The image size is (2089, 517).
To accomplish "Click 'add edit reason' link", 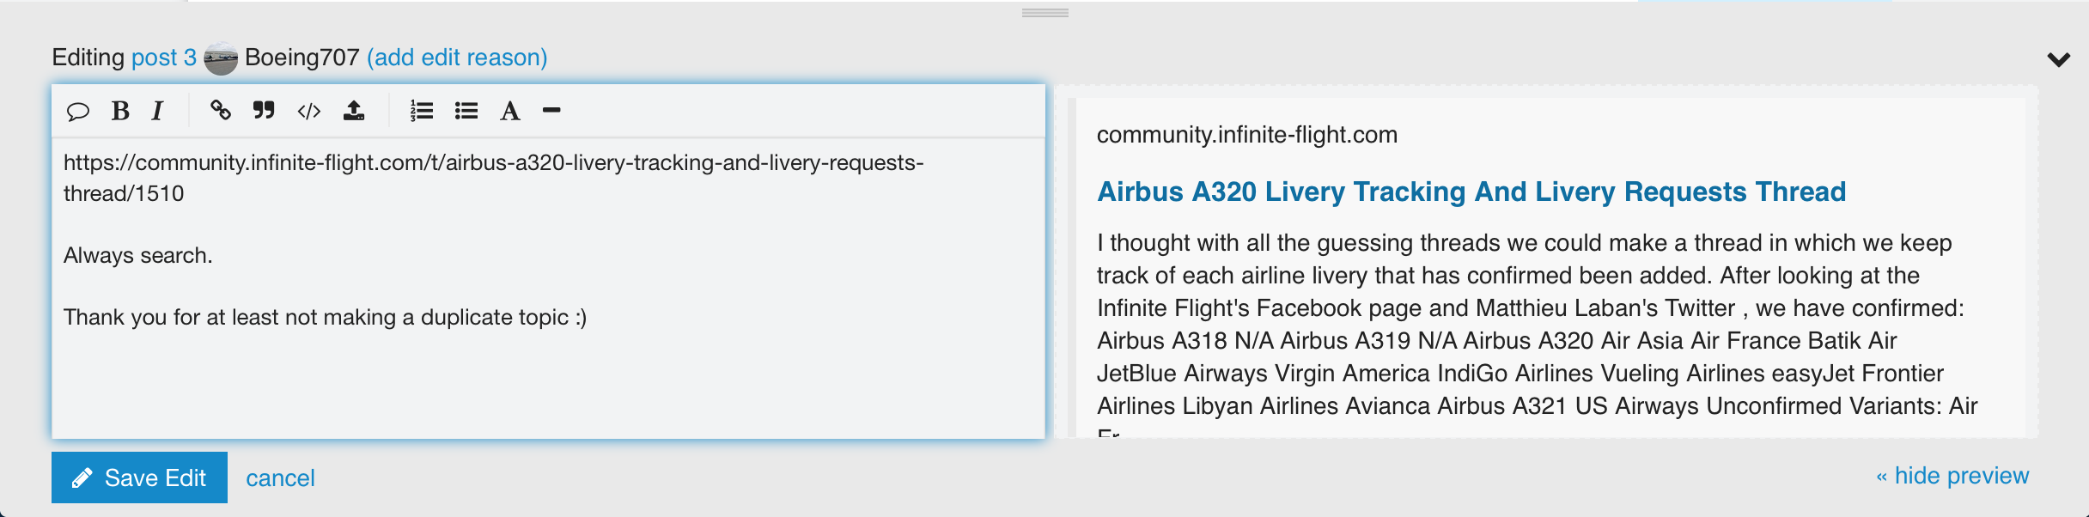I will click(x=457, y=58).
